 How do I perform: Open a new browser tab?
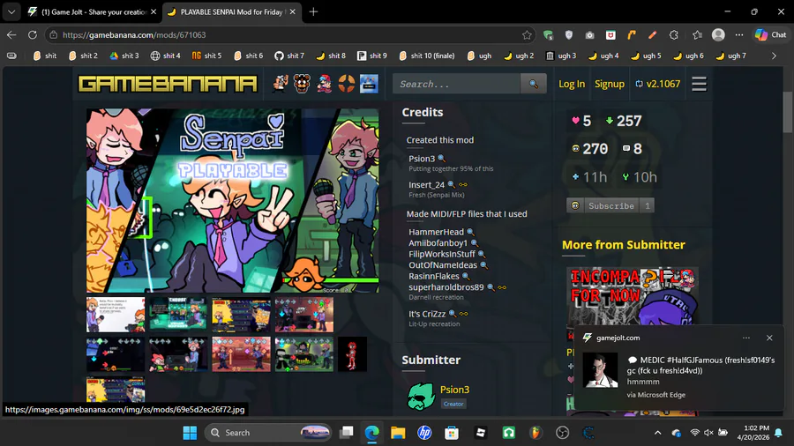pyautogui.click(x=313, y=11)
